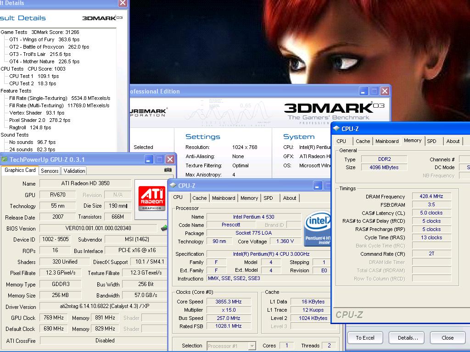Click the Intel Pentium 4 HT logo

click(x=318, y=229)
